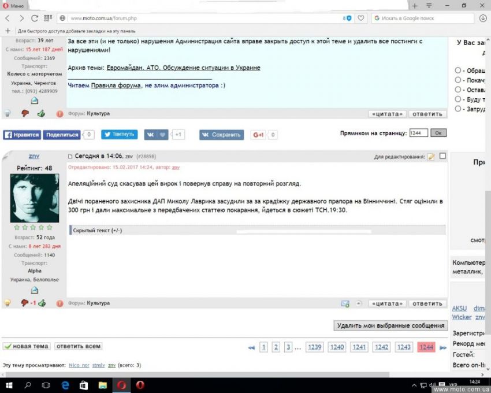Click lightbulb icon under first post
The height and width of the screenshot is (393, 491).
pyautogui.click(x=8, y=113)
